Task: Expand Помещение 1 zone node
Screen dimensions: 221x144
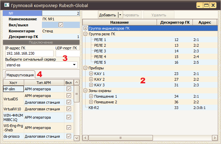Action: tap(91, 96)
